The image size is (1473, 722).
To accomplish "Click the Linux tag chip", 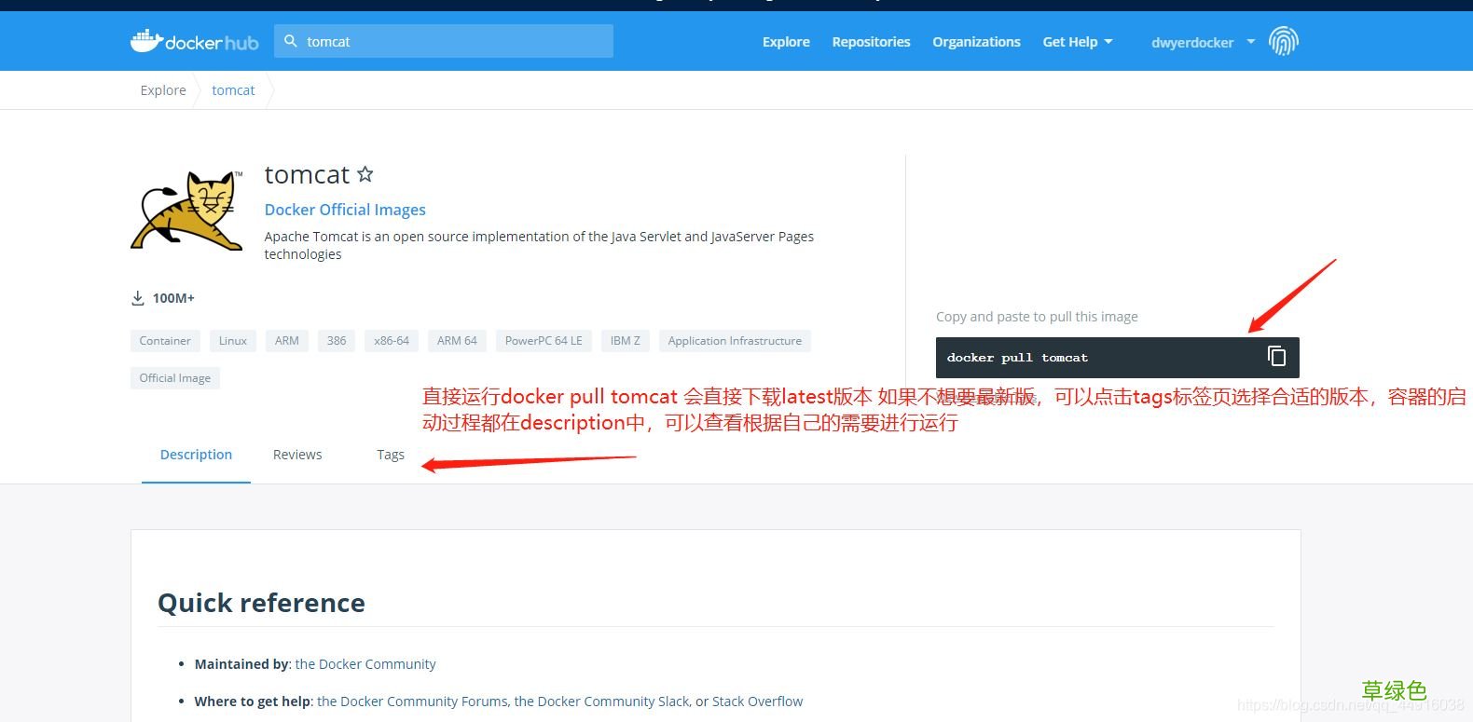I will click(233, 341).
